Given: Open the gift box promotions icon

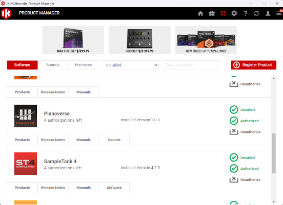Looking at the screenshot, I should (x=212, y=13).
